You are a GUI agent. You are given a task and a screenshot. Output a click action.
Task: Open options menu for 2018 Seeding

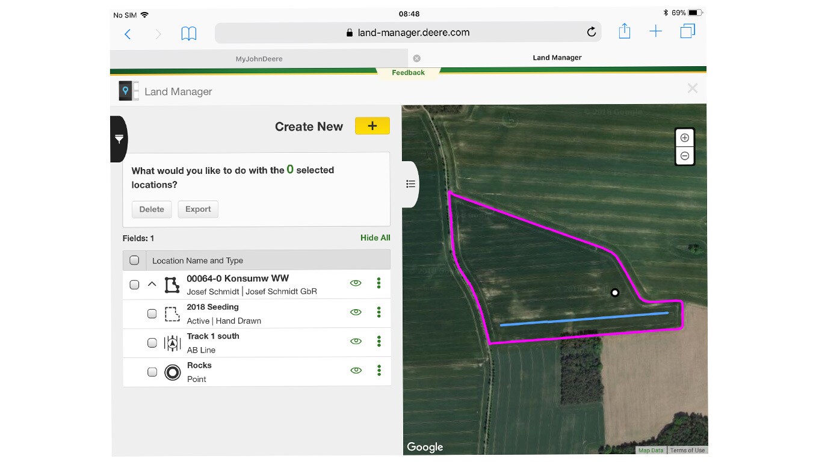coord(379,312)
